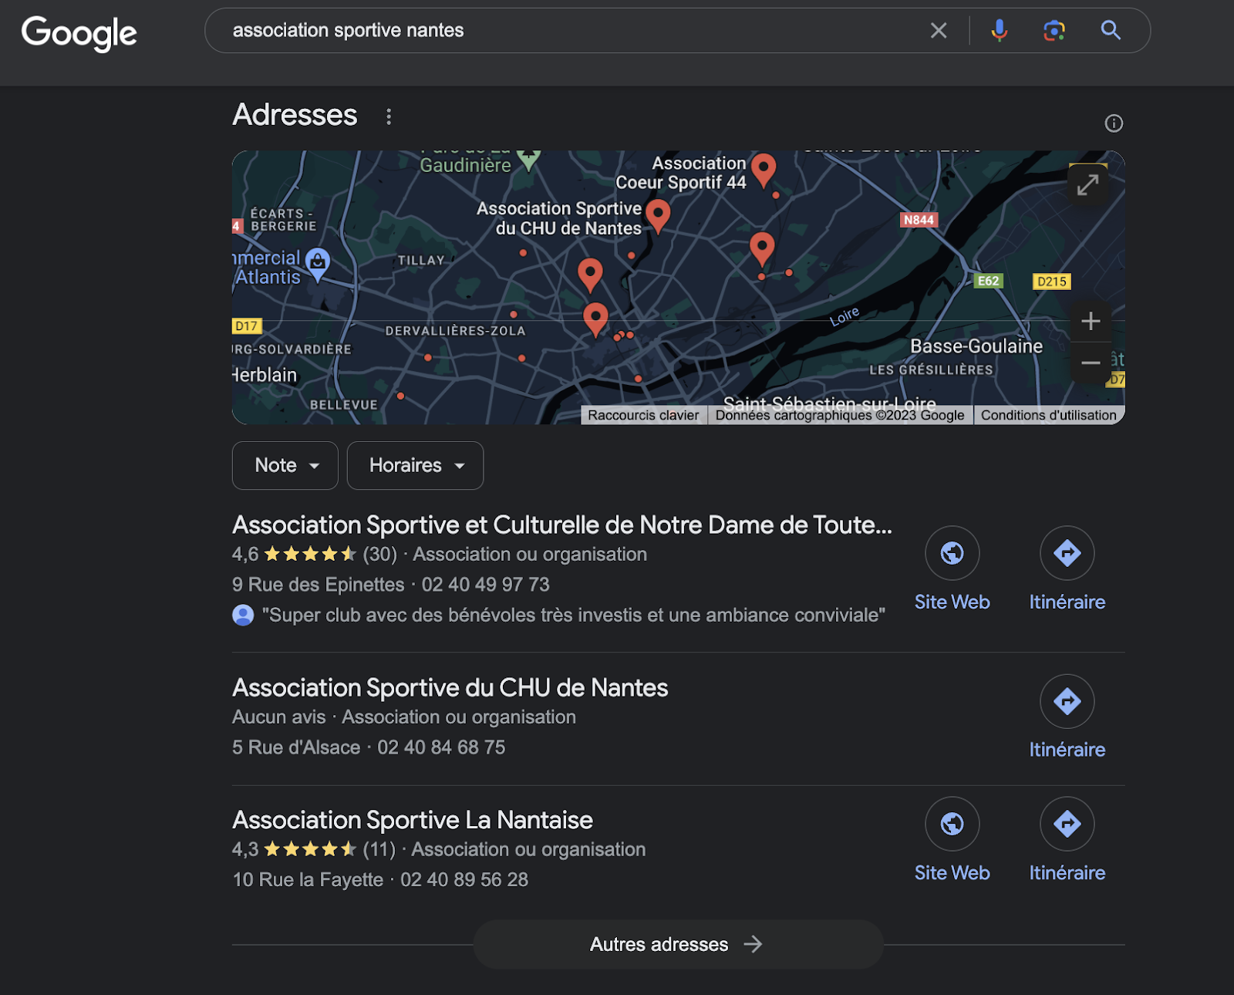Viewport: 1234px width, 995px height.
Task: Click the D215 road badge on the map
Action: [1052, 282]
